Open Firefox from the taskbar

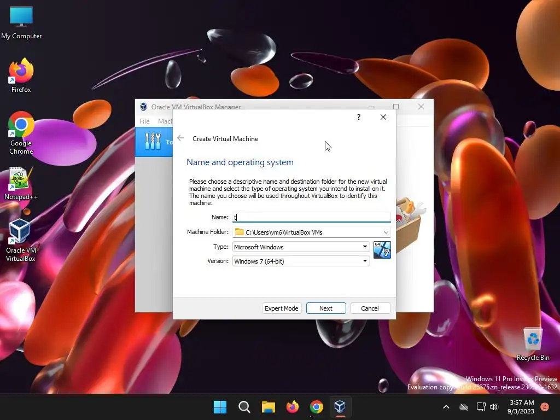[293, 407]
